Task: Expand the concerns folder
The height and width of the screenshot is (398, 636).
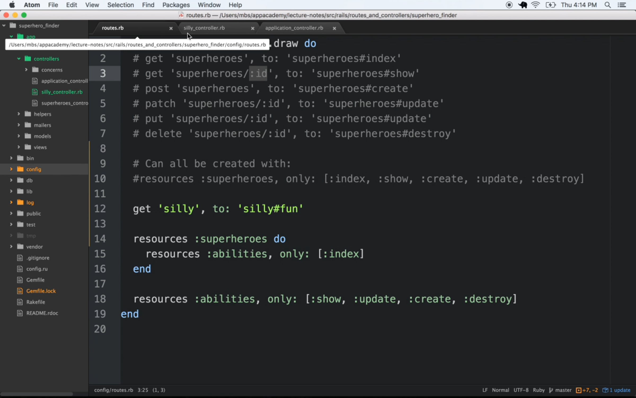Action: coord(26,70)
